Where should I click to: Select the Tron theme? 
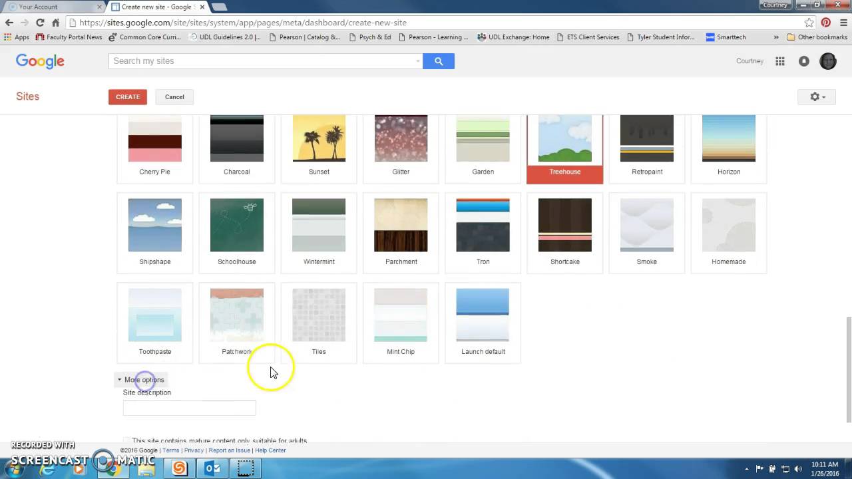pyautogui.click(x=483, y=233)
